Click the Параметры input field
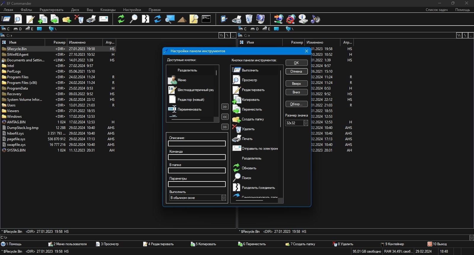 (197, 184)
